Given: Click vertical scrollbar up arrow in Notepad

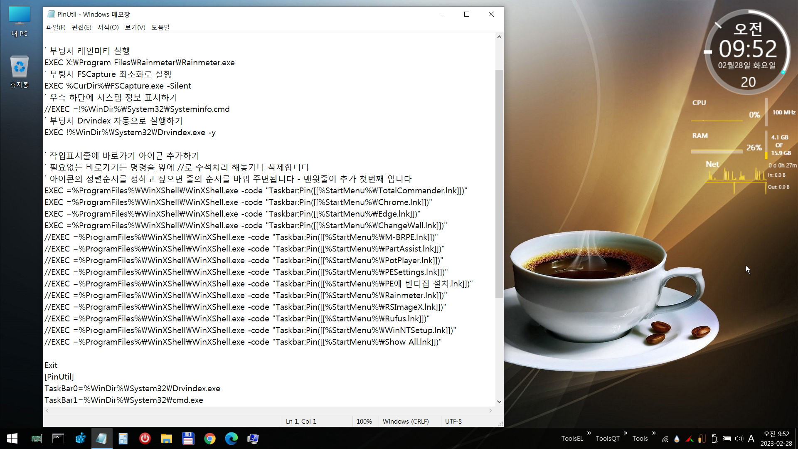Looking at the screenshot, I should click(x=499, y=37).
